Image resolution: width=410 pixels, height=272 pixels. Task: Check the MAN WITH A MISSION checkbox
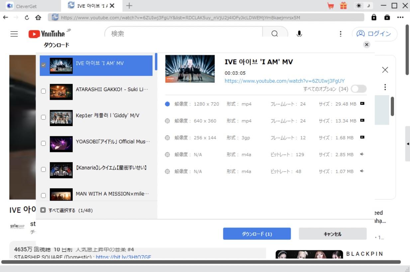(43, 195)
